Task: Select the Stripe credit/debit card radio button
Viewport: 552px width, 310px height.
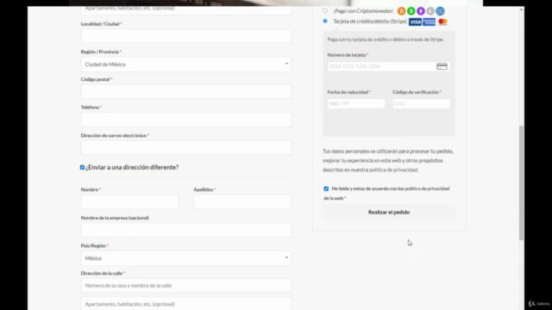Action: point(325,21)
